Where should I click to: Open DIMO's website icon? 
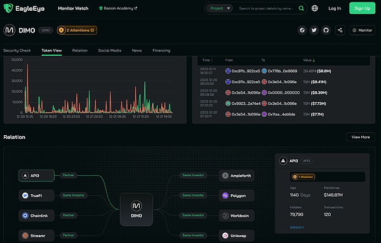pyautogui.click(x=302, y=30)
